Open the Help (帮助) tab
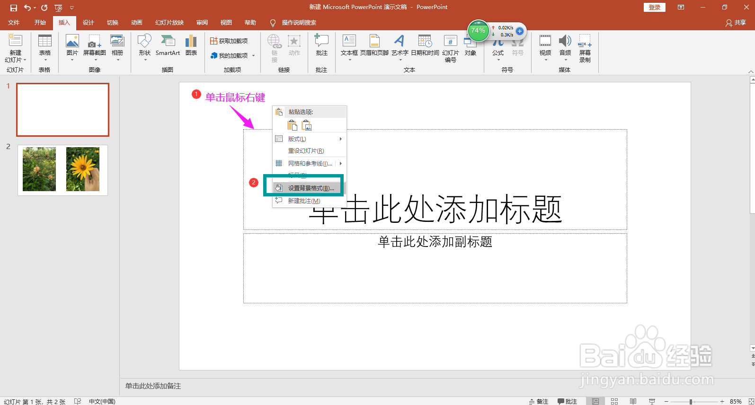755x405 pixels. tap(250, 23)
